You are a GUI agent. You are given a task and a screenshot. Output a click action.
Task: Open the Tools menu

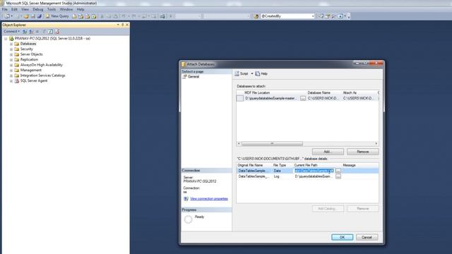[x=52, y=9]
